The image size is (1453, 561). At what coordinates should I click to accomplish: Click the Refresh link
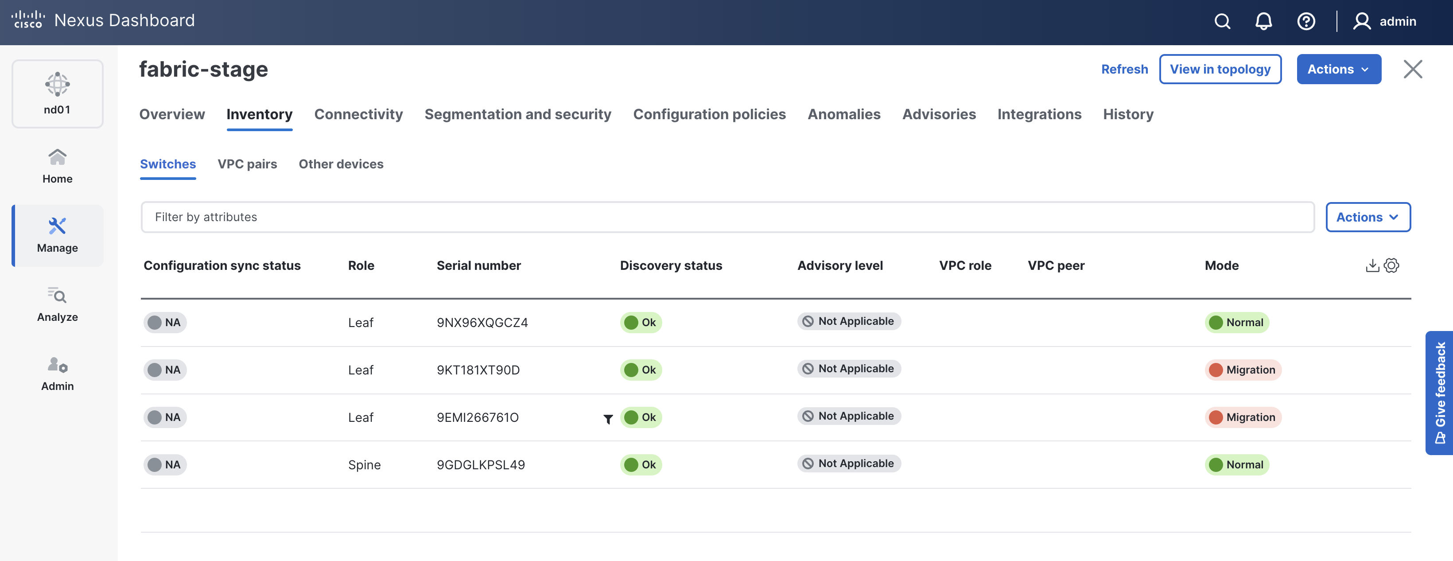click(1124, 70)
